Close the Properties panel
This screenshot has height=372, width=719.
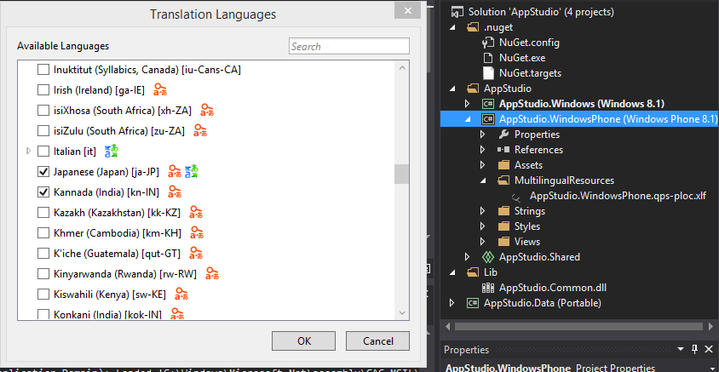(x=710, y=350)
